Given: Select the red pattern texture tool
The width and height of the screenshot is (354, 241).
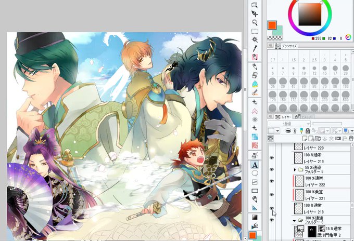Looking at the screenshot, I should 255,145.
